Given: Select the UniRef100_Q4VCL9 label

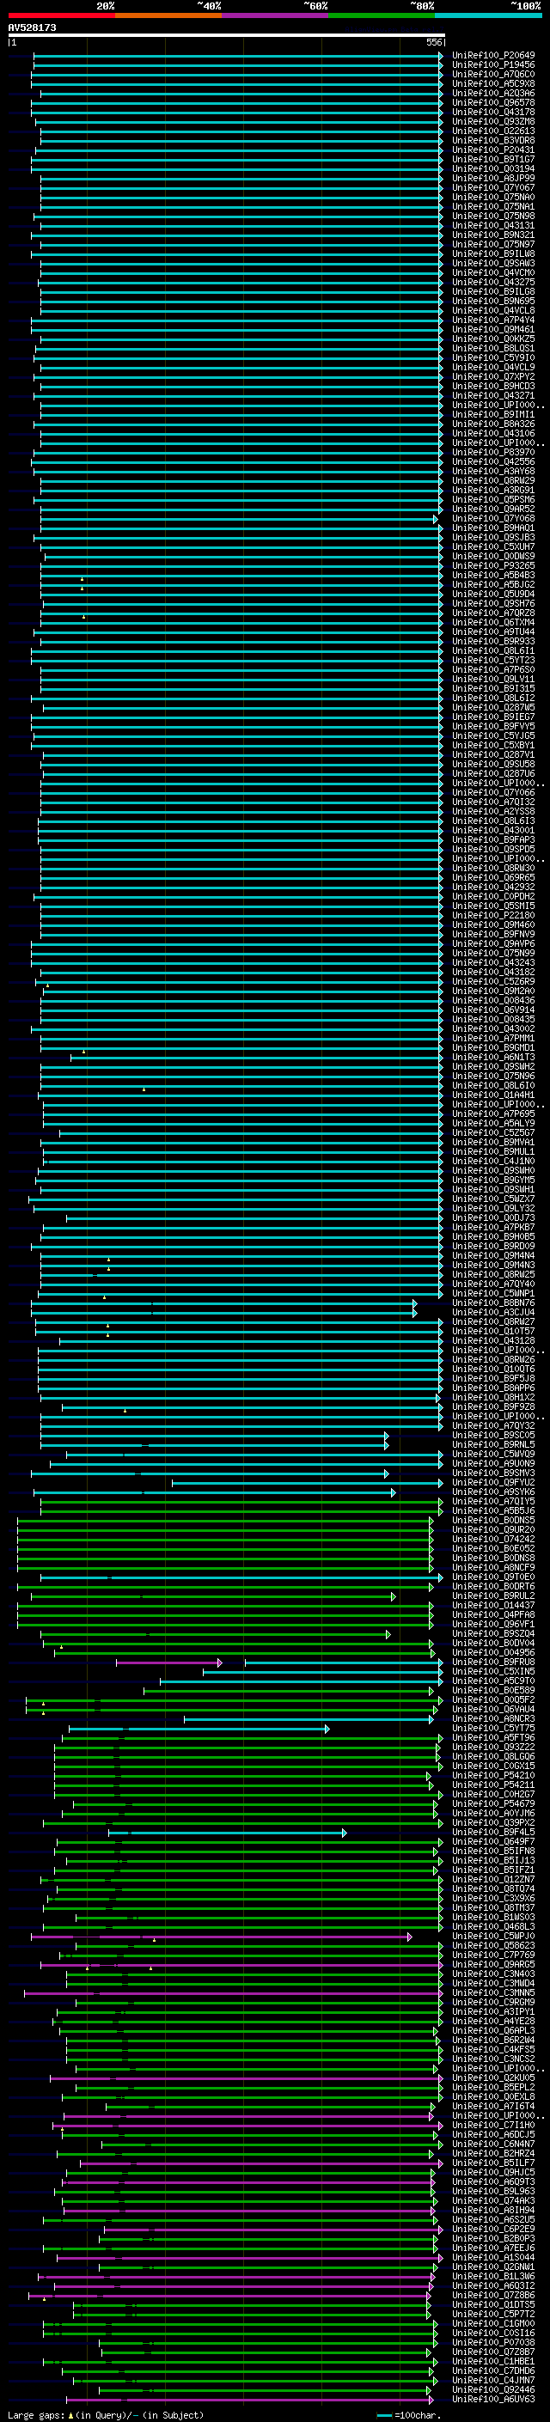Looking at the screenshot, I should [x=493, y=367].
